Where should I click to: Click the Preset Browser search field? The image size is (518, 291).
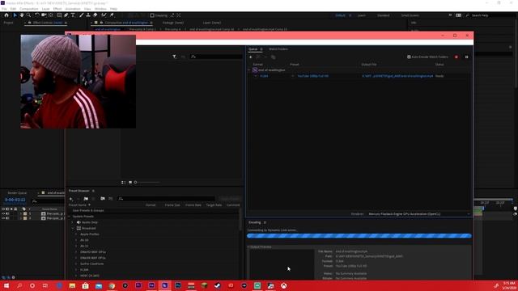click(166, 199)
